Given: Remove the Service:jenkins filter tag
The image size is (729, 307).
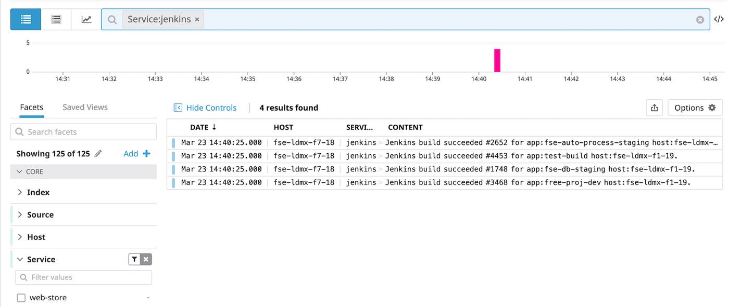Looking at the screenshot, I should point(197,19).
